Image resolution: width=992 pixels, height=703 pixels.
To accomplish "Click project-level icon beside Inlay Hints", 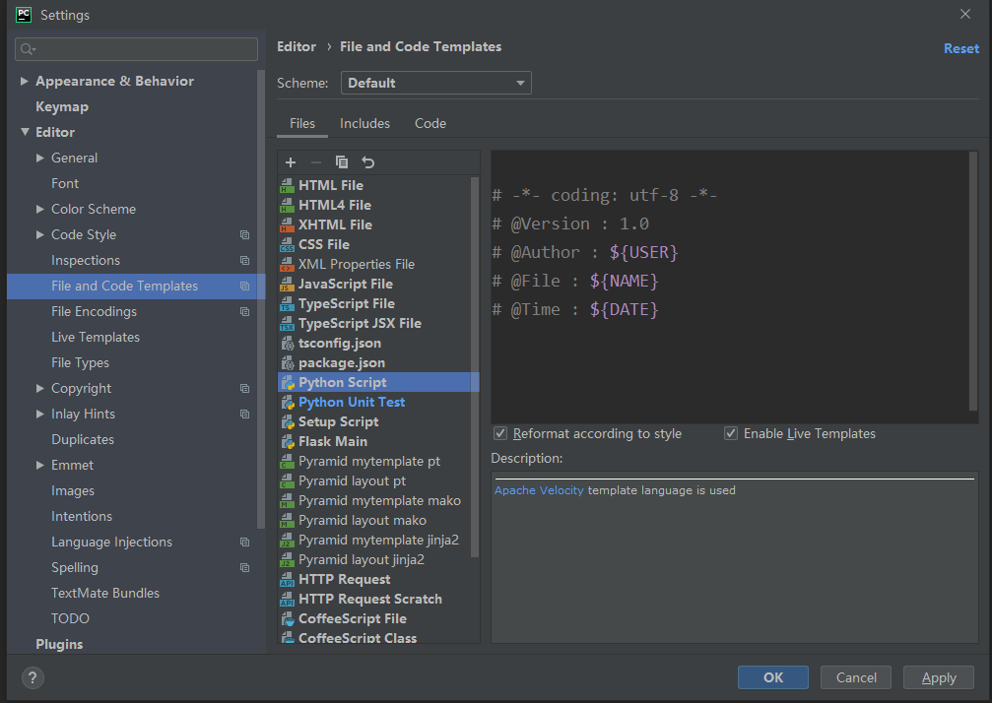I will 245,415.
